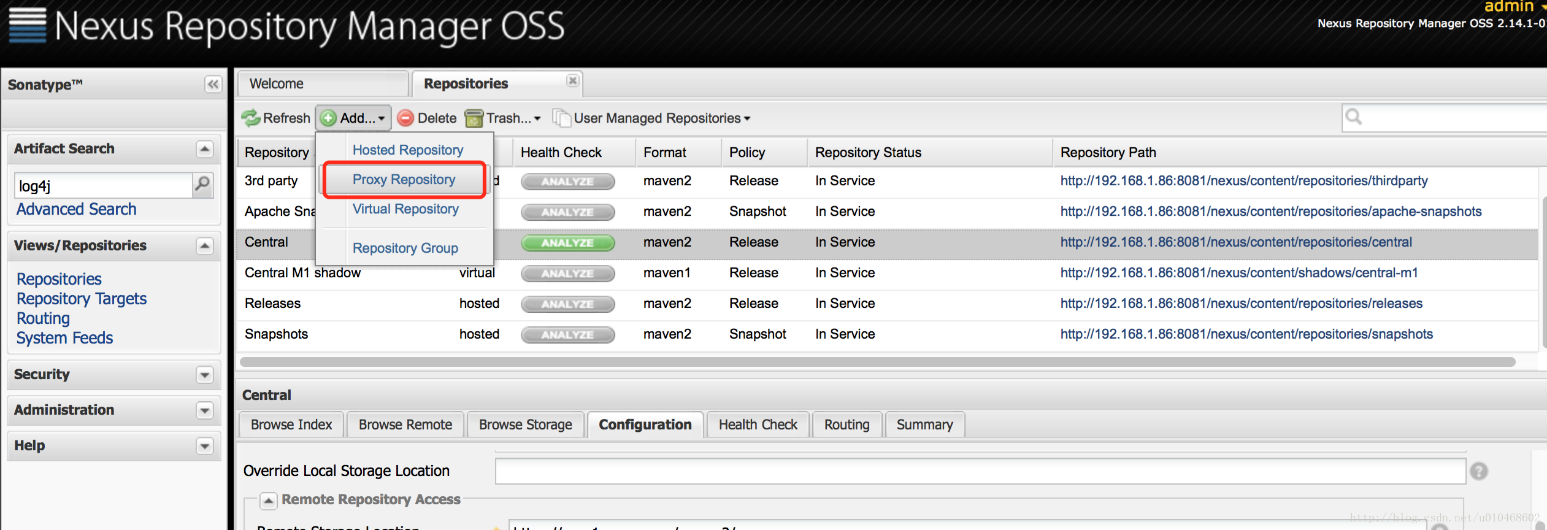This screenshot has height=530, width=1547.
Task: Expand the Security section
Action: click(x=205, y=374)
